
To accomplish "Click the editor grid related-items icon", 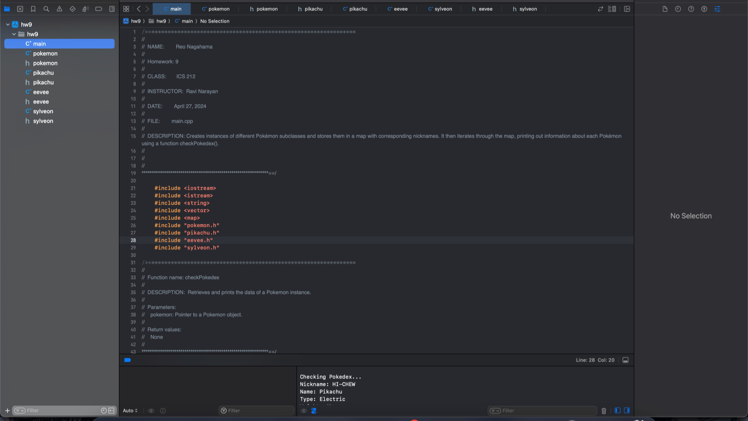I will 126,9.
